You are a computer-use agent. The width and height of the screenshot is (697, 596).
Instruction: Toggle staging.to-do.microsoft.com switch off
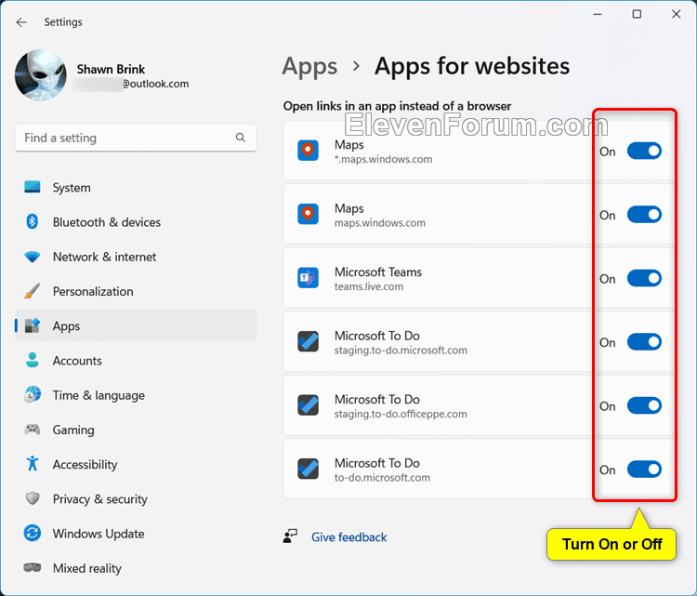(x=644, y=341)
